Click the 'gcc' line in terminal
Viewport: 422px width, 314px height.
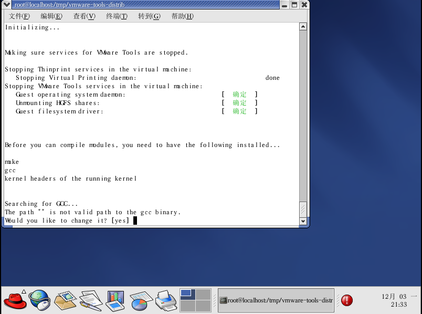[10, 171]
